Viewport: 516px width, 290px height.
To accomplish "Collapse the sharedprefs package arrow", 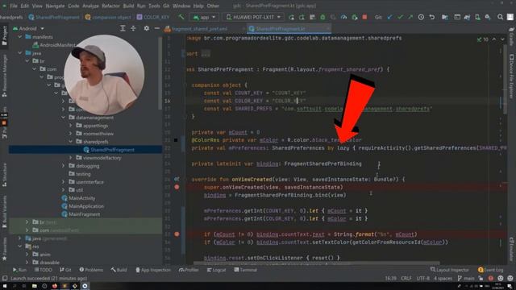I will (x=70, y=142).
